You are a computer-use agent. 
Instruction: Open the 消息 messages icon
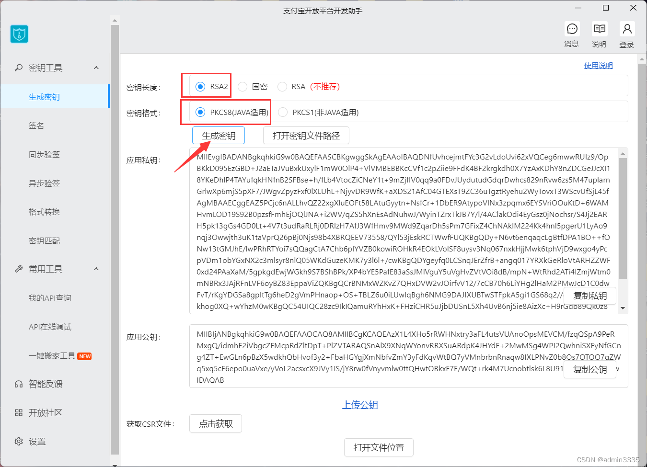click(572, 29)
